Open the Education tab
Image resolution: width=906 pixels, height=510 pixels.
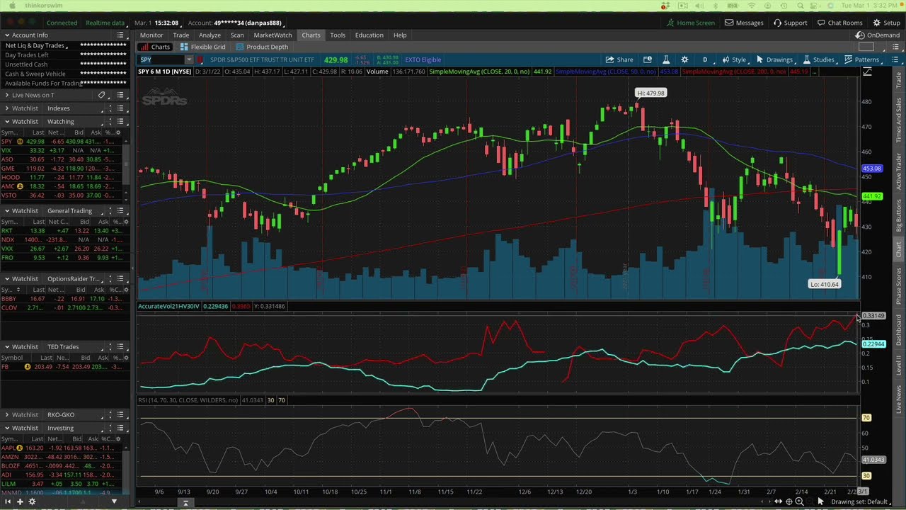coord(369,35)
